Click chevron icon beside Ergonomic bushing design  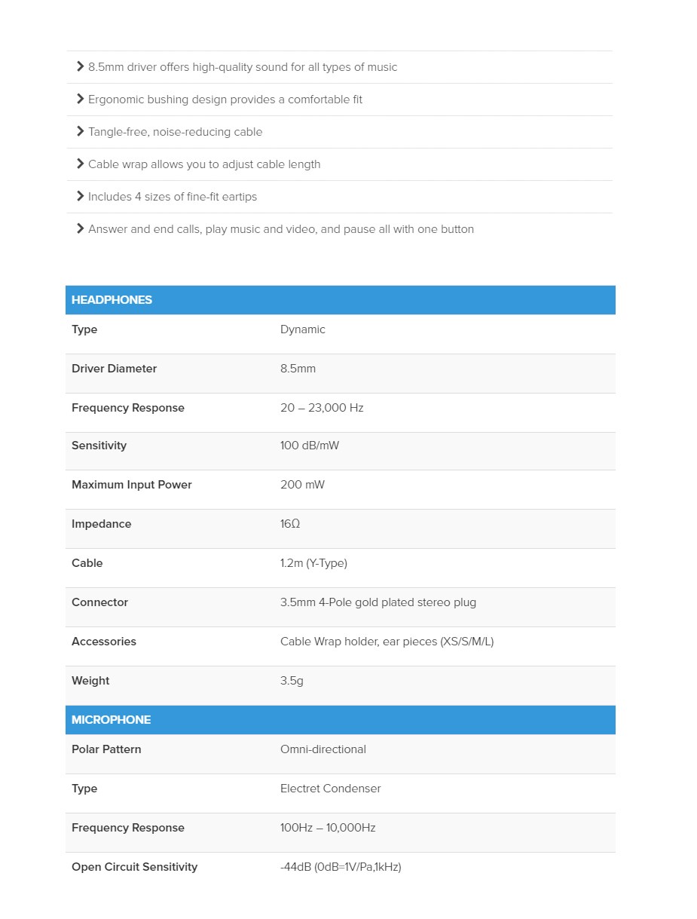pos(80,99)
